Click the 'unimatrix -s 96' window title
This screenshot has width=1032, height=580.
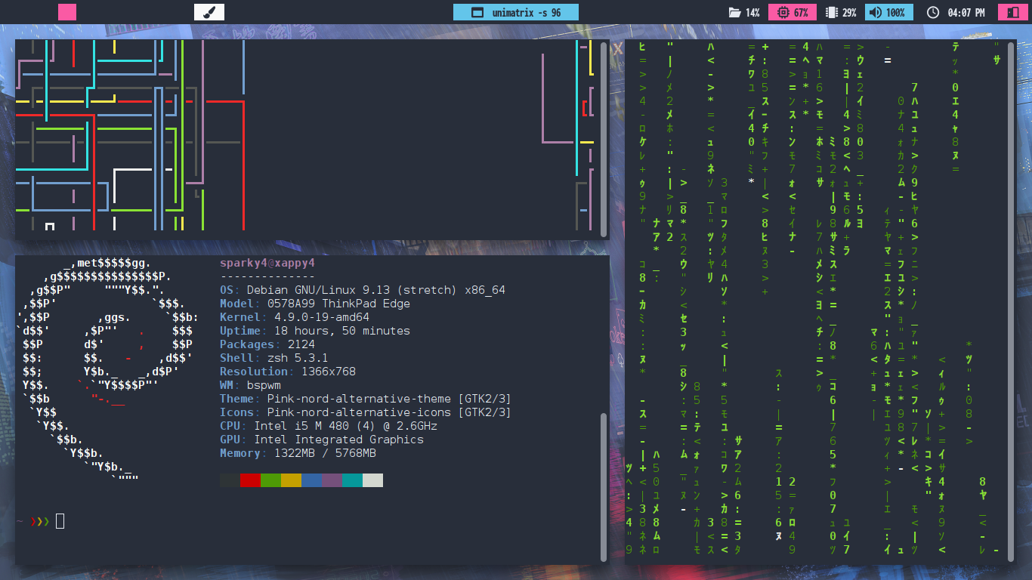tap(516, 13)
